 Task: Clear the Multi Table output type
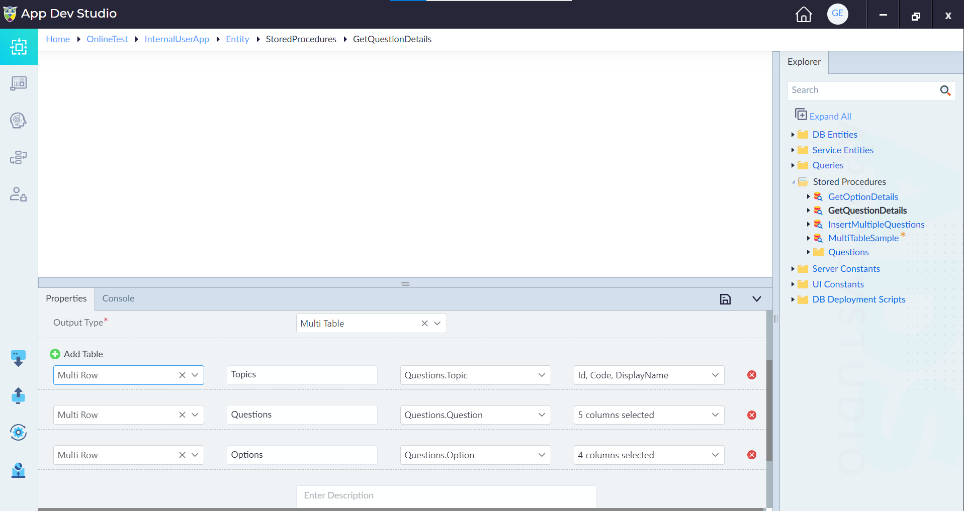pos(424,324)
